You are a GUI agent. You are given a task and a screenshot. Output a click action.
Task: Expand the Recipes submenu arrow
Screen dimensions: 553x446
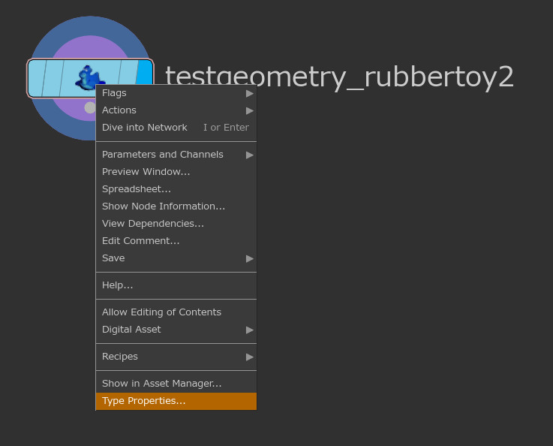coord(249,357)
